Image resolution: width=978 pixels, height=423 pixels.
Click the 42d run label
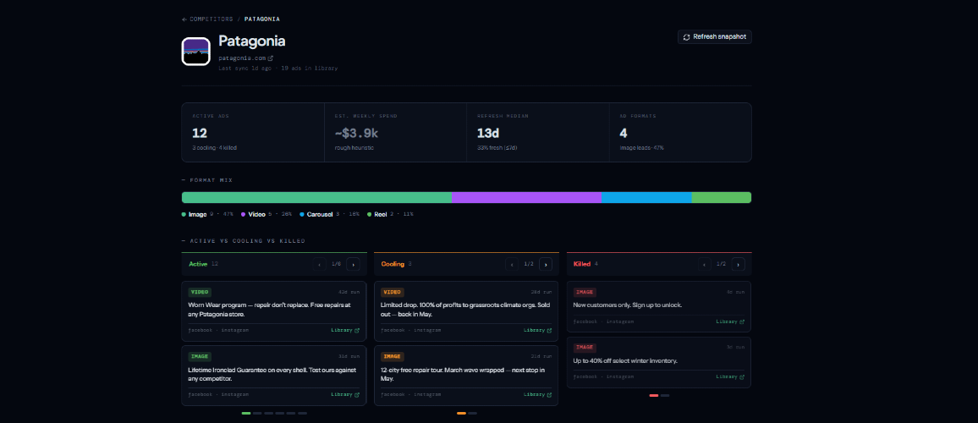(349, 292)
